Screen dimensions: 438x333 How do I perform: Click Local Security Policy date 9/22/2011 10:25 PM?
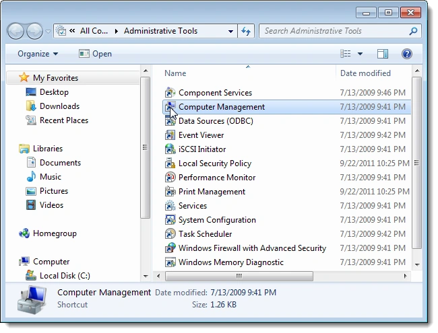point(375,163)
